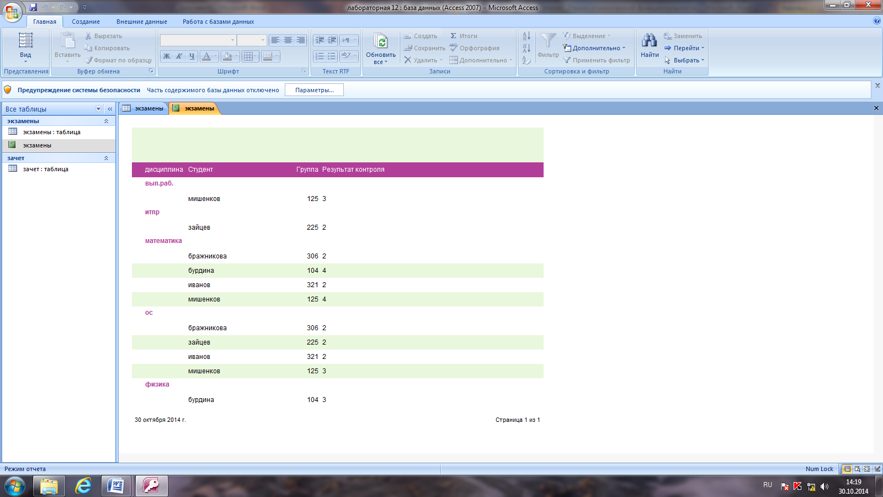
Task: Switch to Создание ribbon tab
Action: pyautogui.click(x=86, y=22)
